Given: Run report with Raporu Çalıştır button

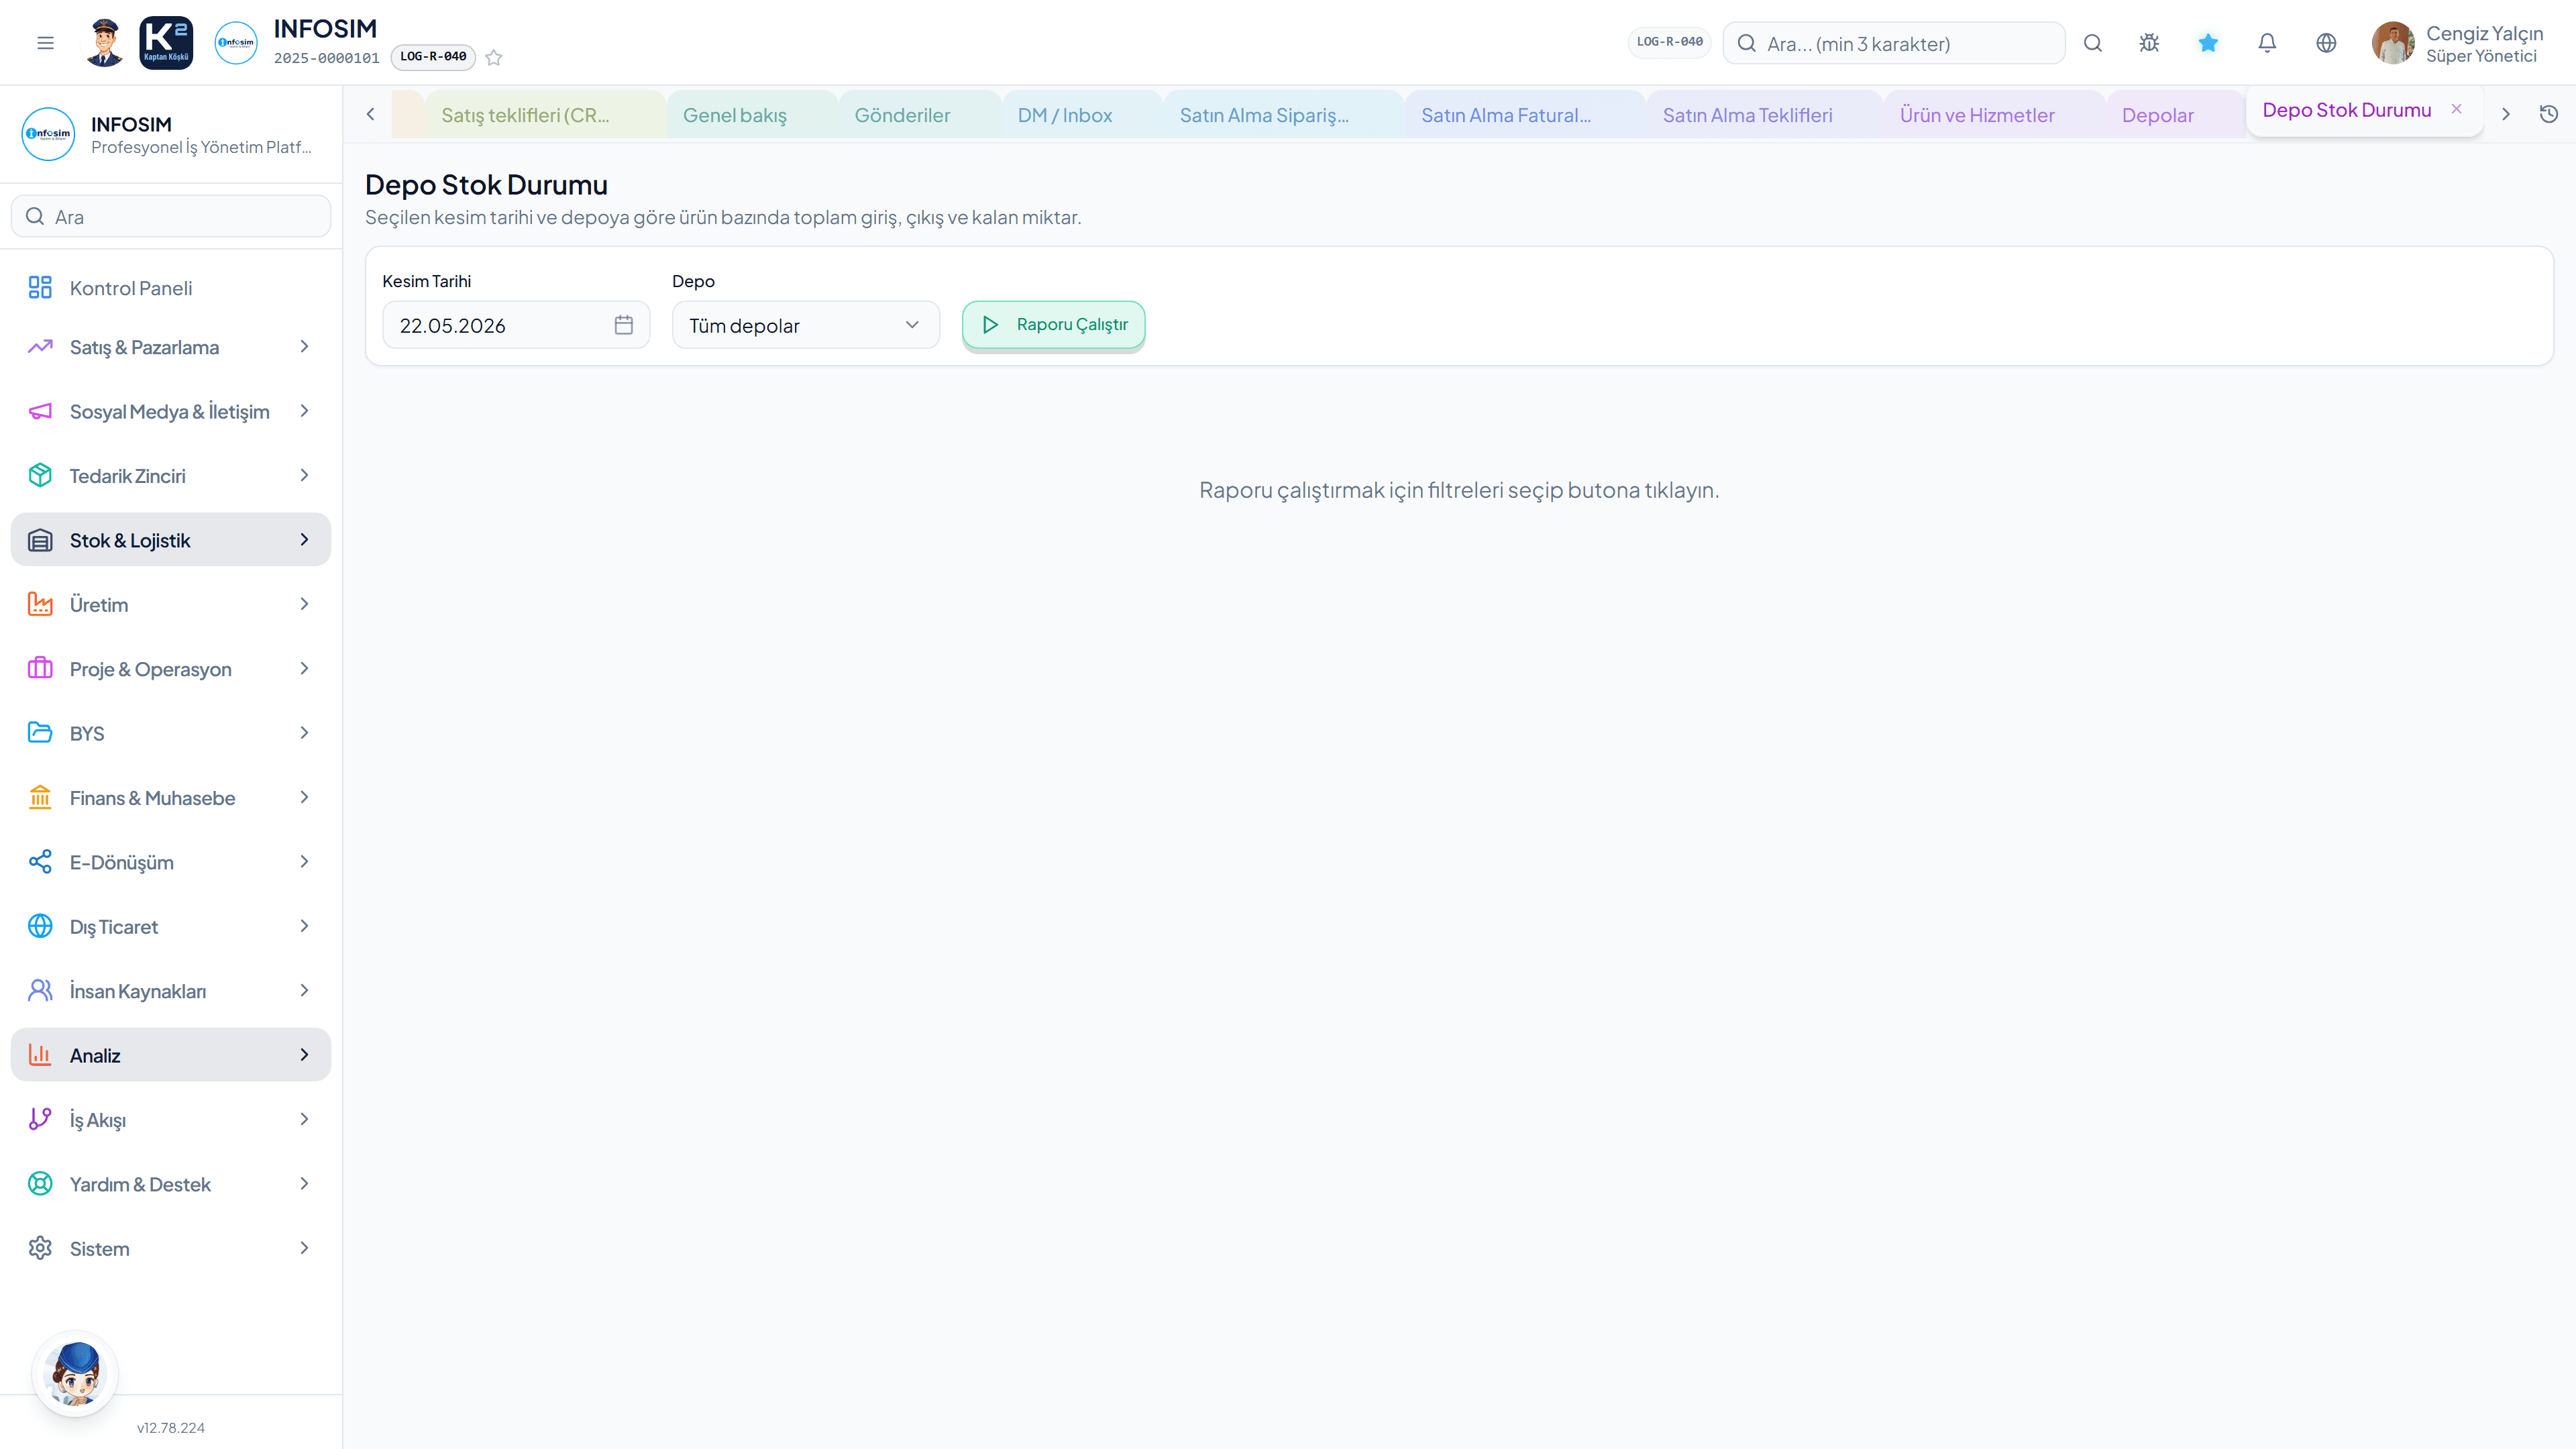Looking at the screenshot, I should point(1053,325).
